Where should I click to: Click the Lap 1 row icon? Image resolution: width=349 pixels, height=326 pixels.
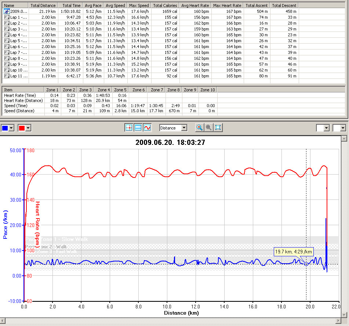coord(7,17)
